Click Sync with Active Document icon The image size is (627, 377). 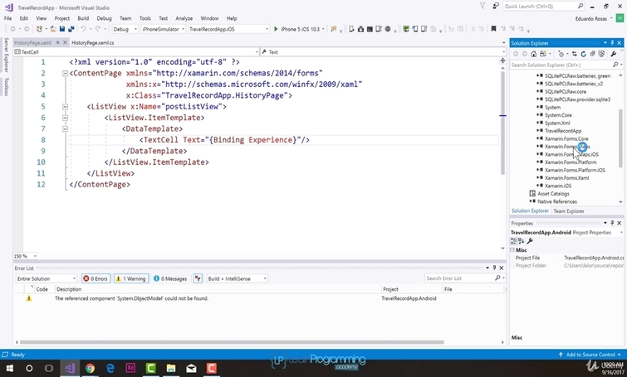pyautogui.click(x=574, y=54)
